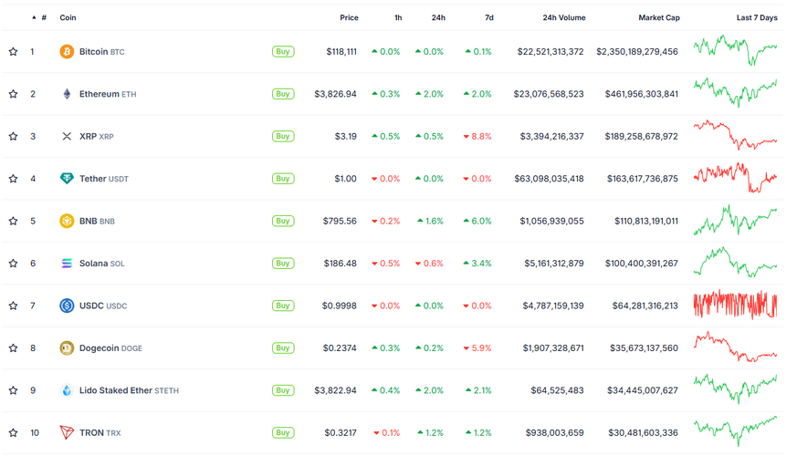The width and height of the screenshot is (797, 456).
Task: Toggle favorite star for Lido Staked Ether
Action: pos(13,390)
